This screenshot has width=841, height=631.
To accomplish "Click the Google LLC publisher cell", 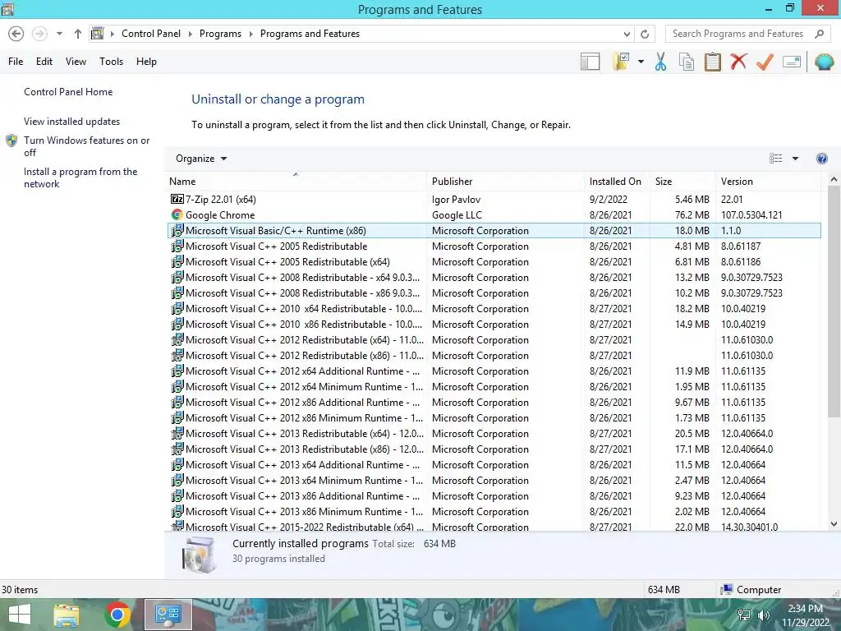I will coord(457,215).
